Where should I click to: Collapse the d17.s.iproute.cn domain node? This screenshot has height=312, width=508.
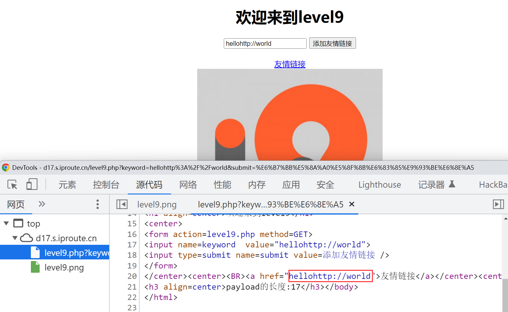pos(15,238)
